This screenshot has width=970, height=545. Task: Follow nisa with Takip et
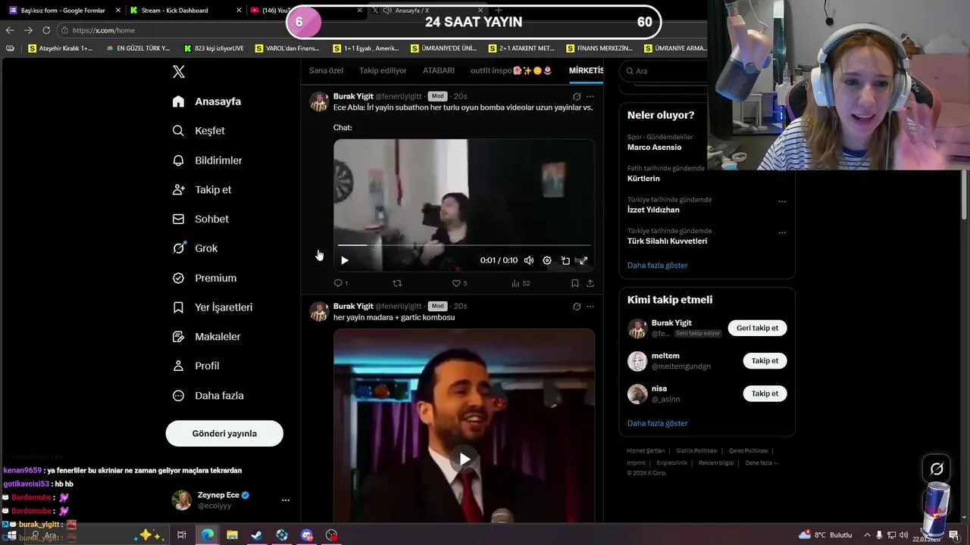point(765,394)
